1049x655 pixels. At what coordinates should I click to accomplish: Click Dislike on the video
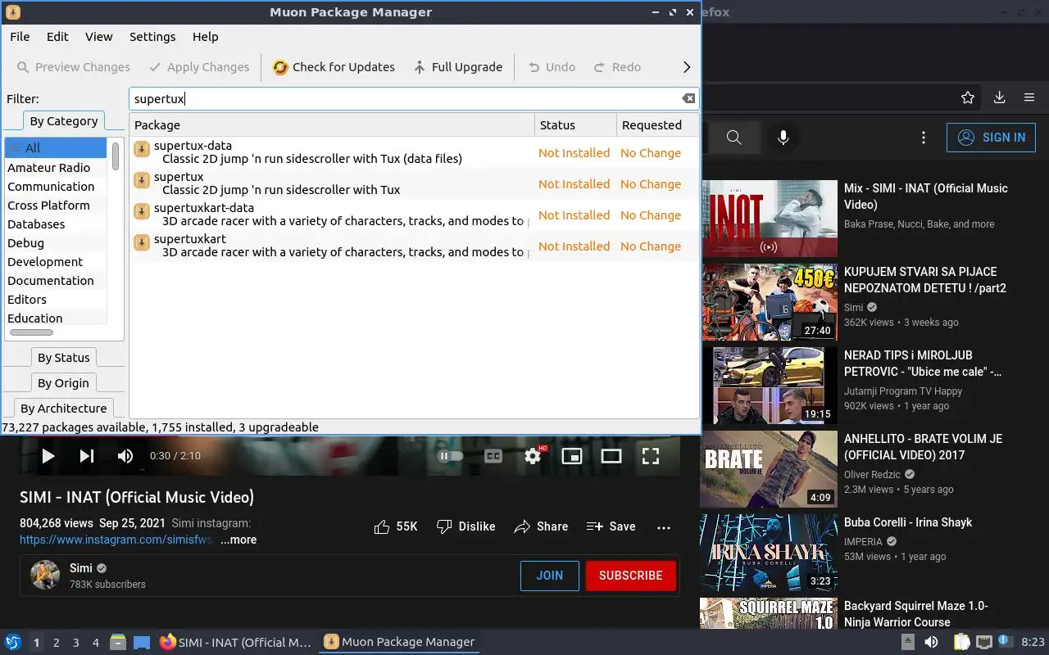465,526
